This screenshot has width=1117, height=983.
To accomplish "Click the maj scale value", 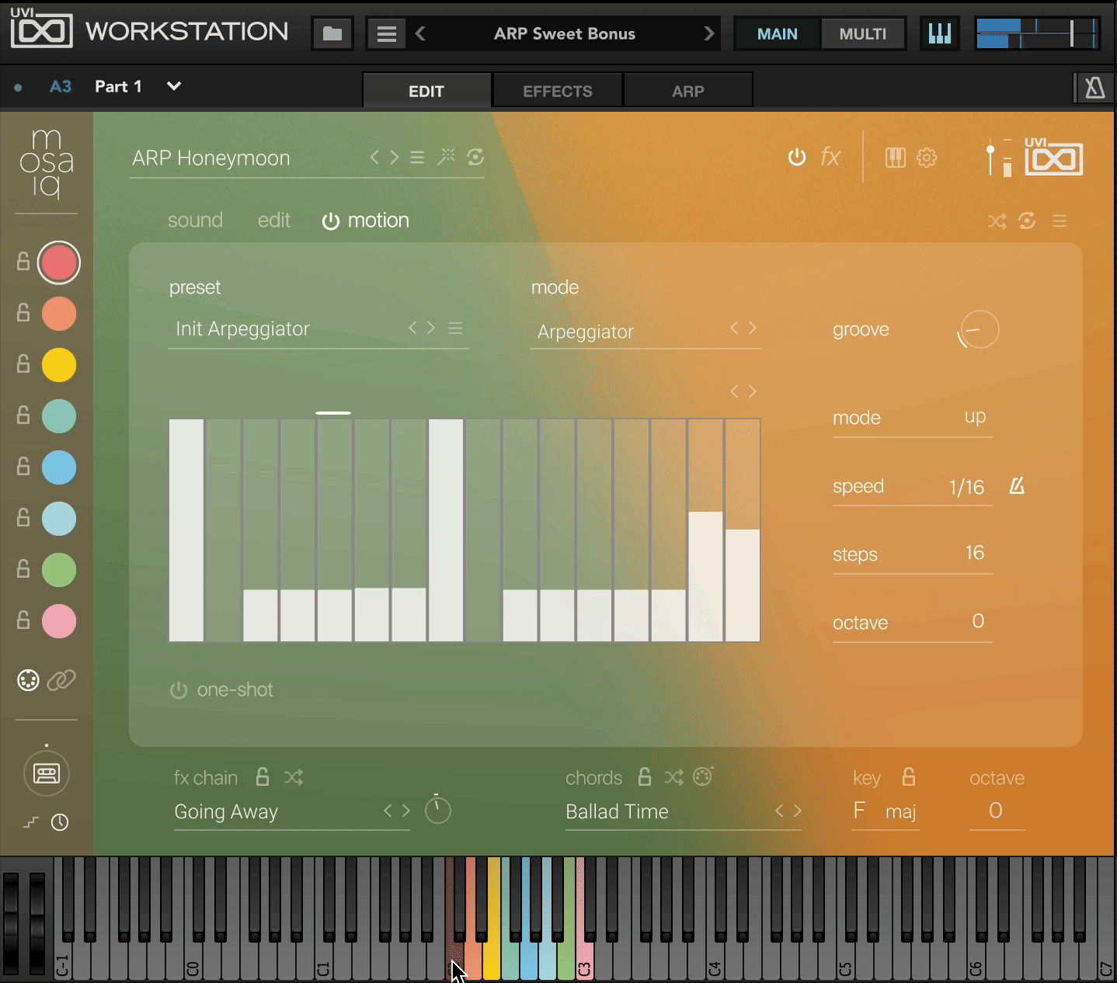I will pos(900,811).
